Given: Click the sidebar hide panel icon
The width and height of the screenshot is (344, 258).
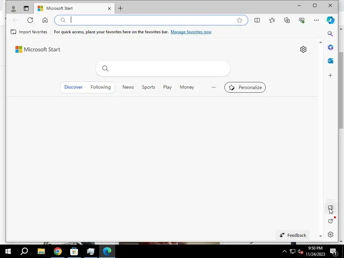Looking at the screenshot, I should [x=331, y=208].
